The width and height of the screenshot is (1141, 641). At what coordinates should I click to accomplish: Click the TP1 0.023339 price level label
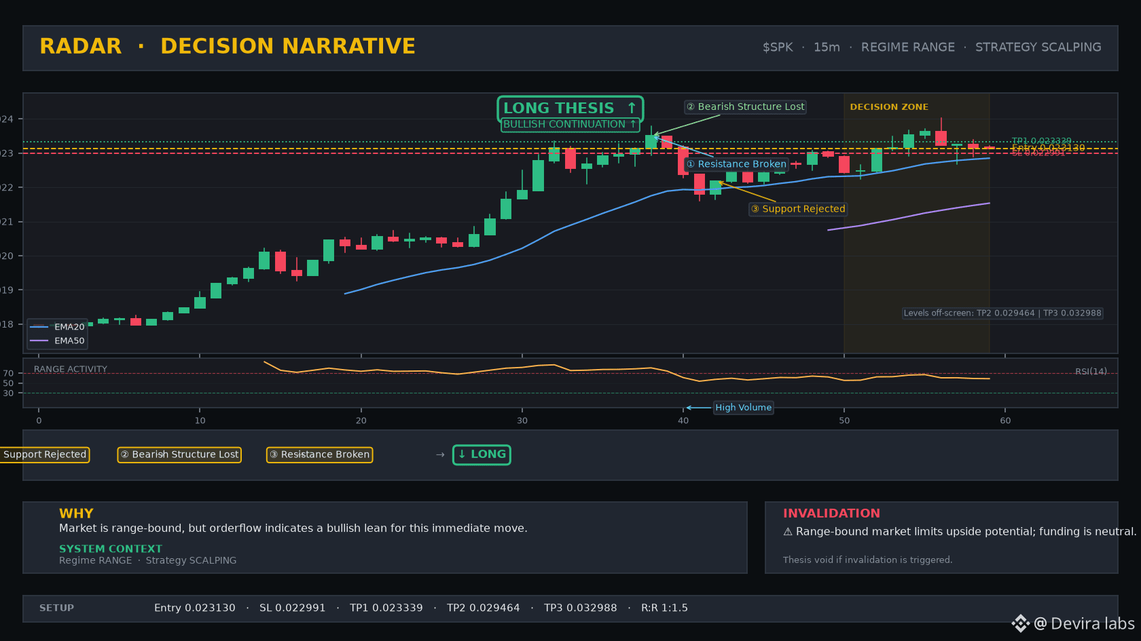click(1041, 141)
